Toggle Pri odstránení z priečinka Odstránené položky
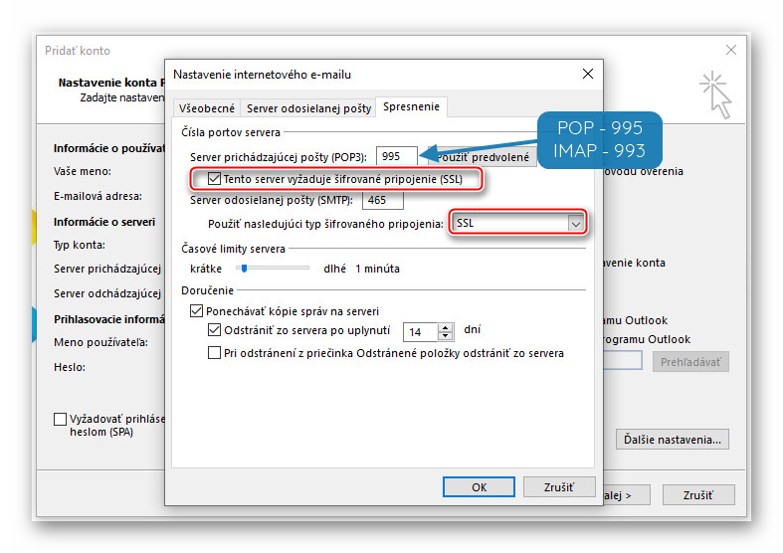Image resolution: width=783 pixels, height=553 pixels. click(x=214, y=353)
